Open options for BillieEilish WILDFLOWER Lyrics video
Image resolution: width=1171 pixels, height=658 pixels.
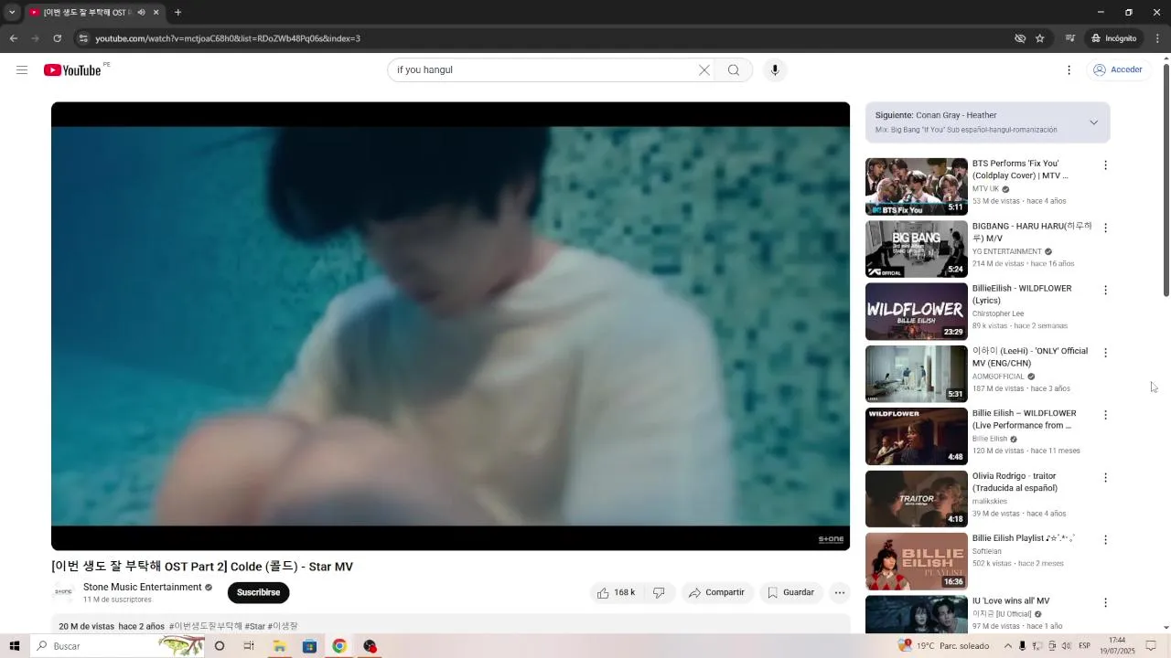click(x=1105, y=290)
